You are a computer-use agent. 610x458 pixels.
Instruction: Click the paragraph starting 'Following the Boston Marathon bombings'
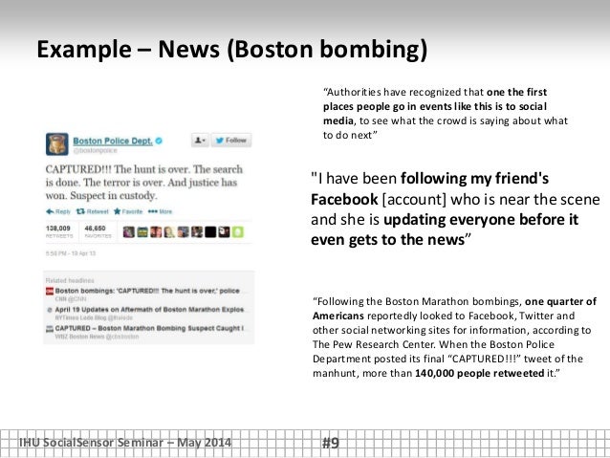click(454, 337)
